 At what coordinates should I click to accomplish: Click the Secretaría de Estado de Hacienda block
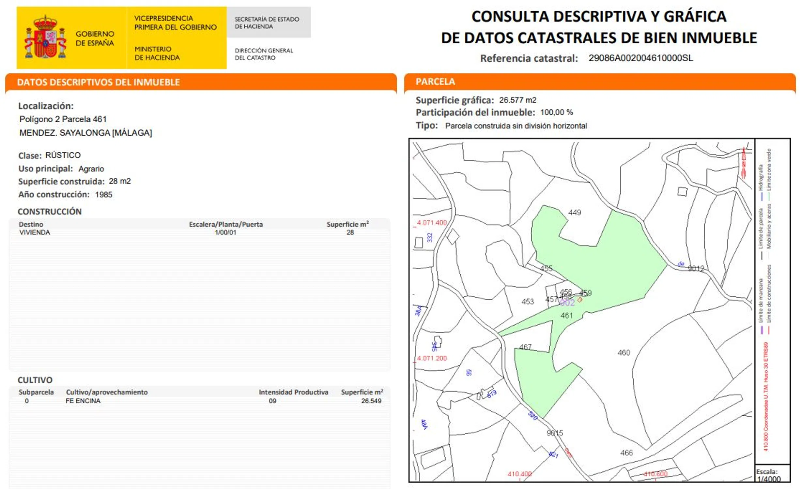point(268,23)
